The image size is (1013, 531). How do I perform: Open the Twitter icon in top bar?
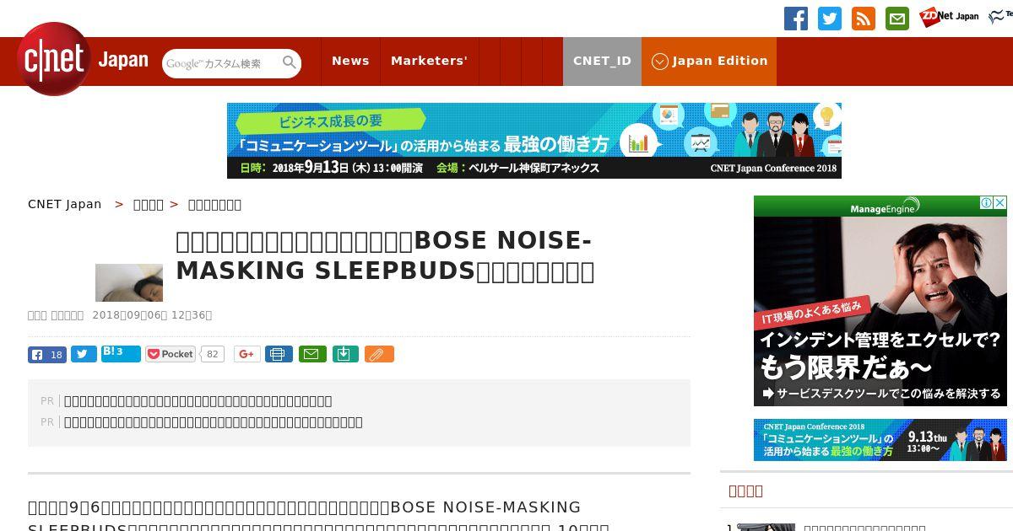tap(830, 19)
